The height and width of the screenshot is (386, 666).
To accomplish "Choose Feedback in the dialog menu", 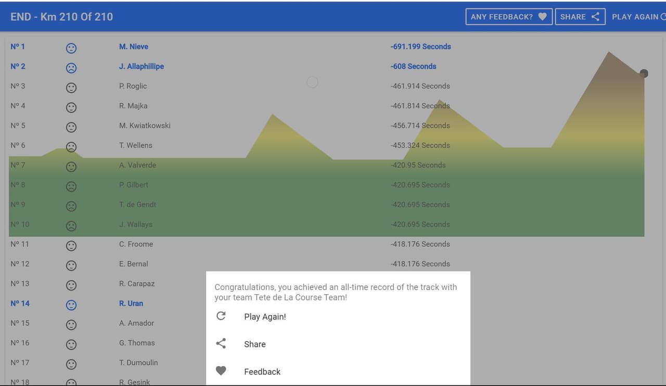I will pyautogui.click(x=262, y=371).
